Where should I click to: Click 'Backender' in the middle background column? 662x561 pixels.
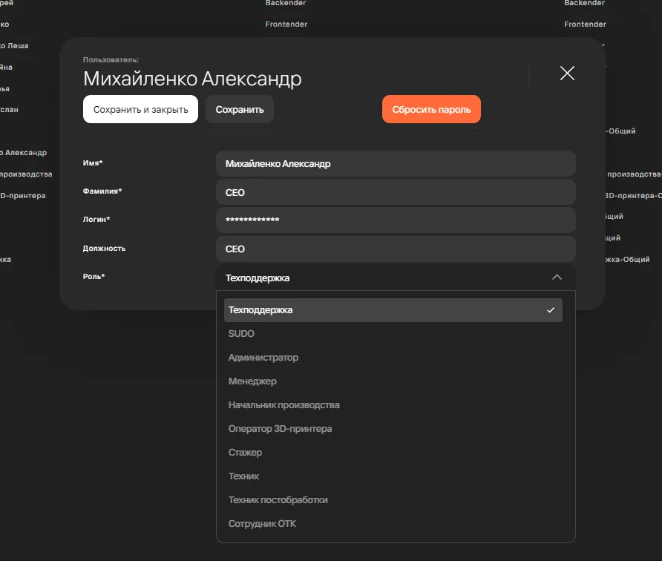pyautogui.click(x=286, y=3)
